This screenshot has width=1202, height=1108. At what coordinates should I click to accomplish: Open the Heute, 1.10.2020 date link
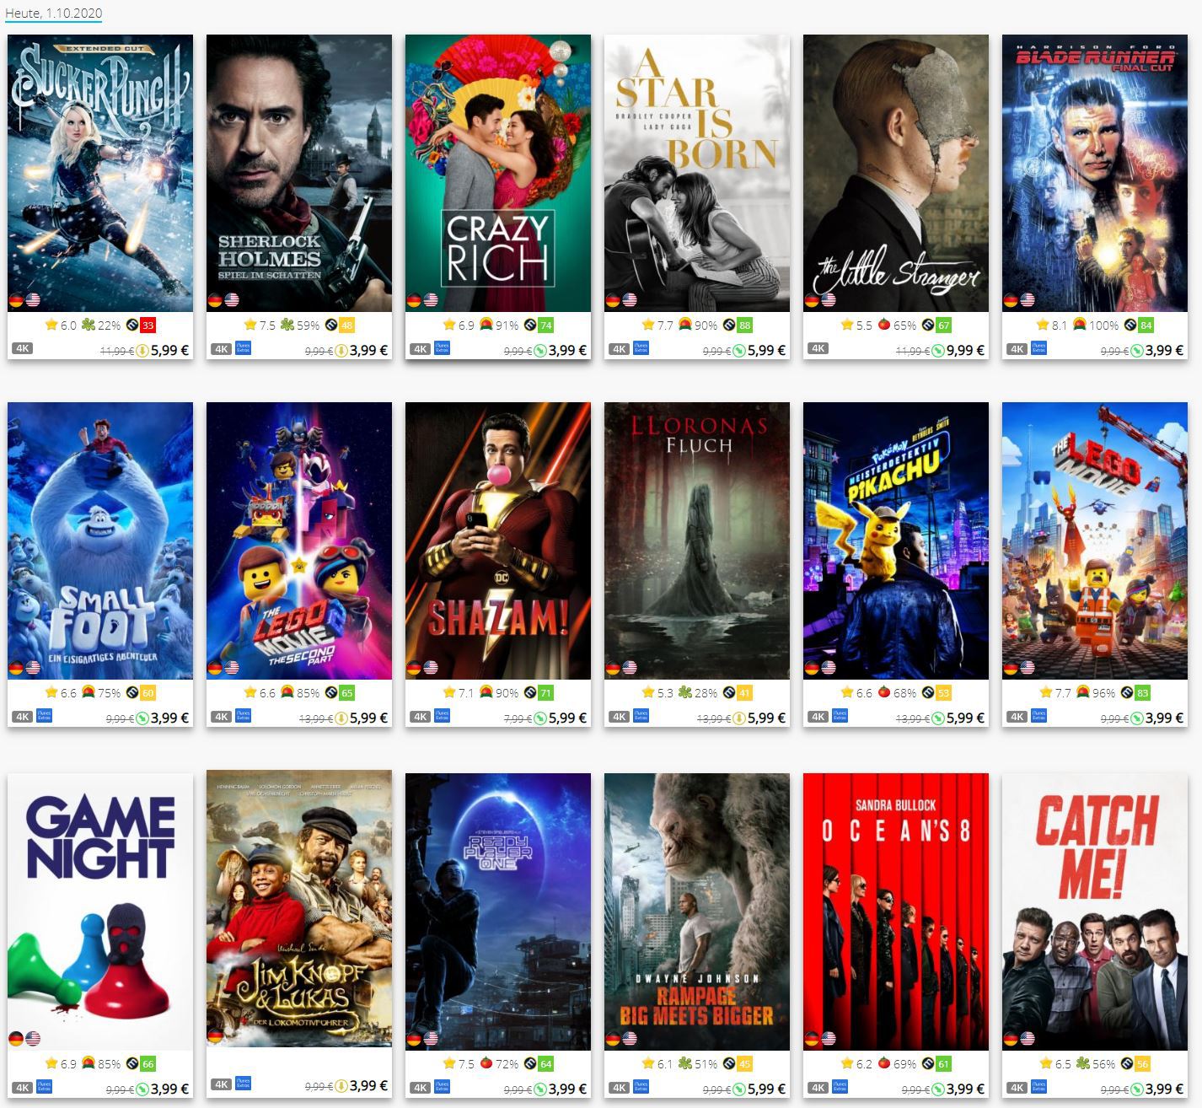(53, 13)
